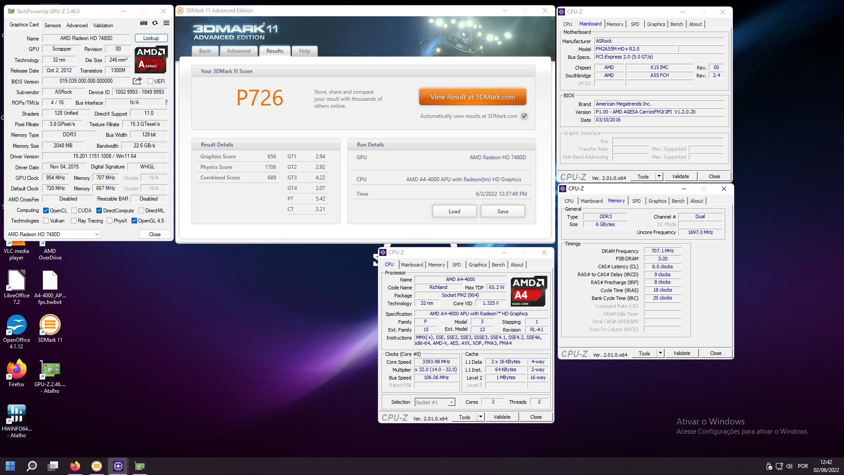Click Bus Interface question mark help
This screenshot has height=475, width=844.
166,102
